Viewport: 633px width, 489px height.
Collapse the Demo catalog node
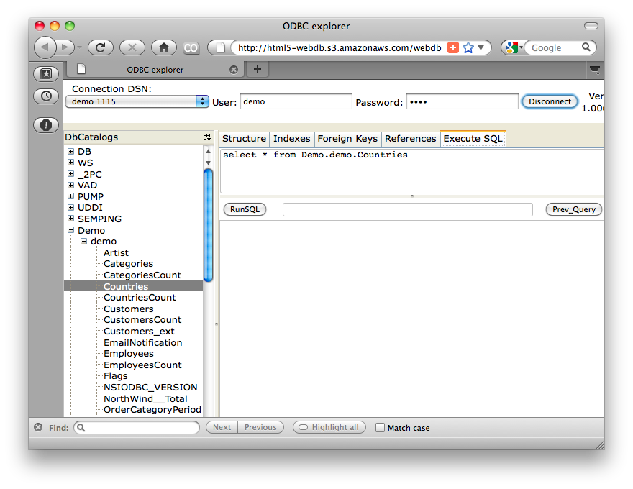pyautogui.click(x=70, y=230)
